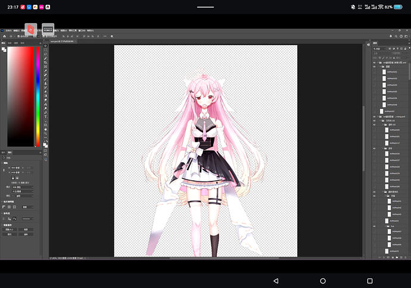Image resolution: width=411 pixels, height=288 pixels.
Task: Open the layer filter type dropdown
Action: pos(381,49)
